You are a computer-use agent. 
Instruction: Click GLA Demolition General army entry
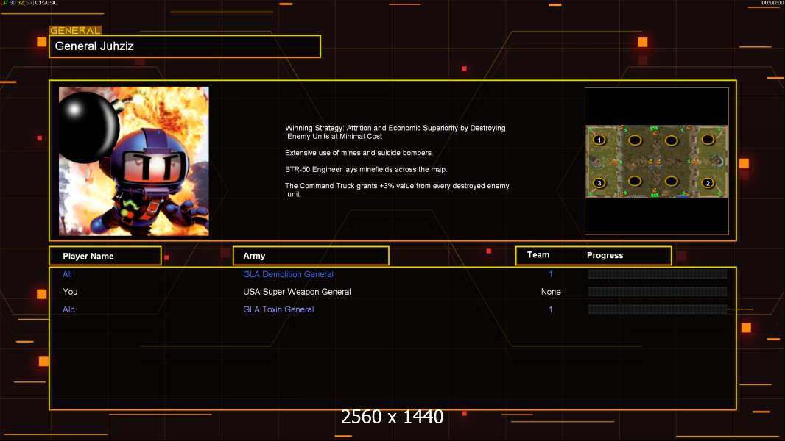pos(288,274)
